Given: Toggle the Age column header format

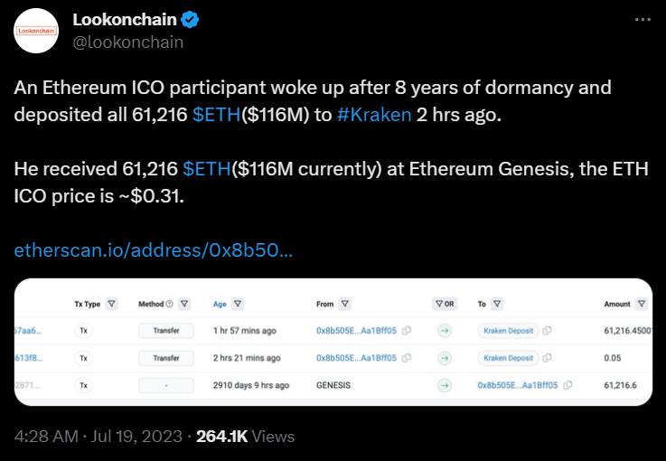Looking at the screenshot, I should click(220, 304).
